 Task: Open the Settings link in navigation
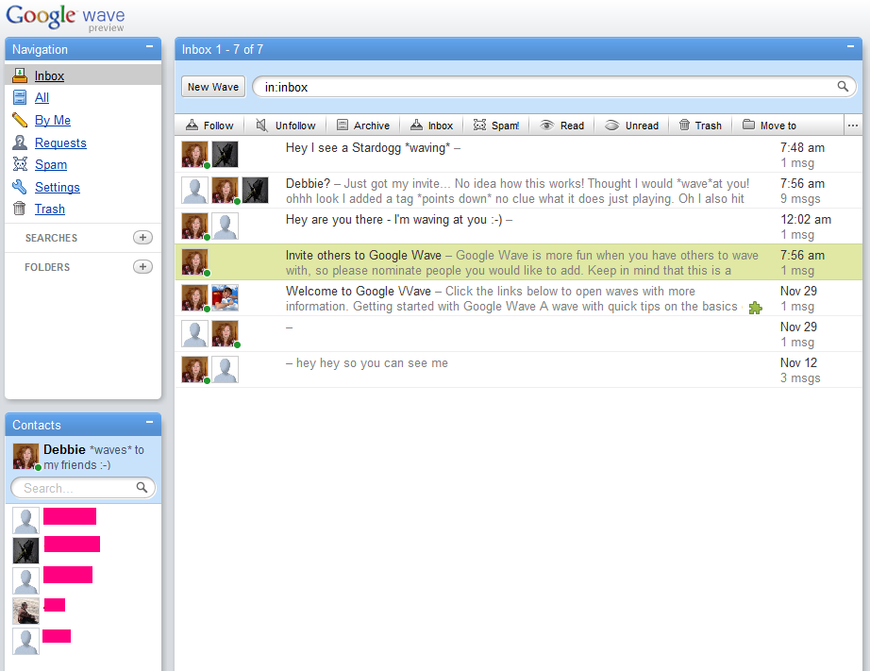click(58, 187)
